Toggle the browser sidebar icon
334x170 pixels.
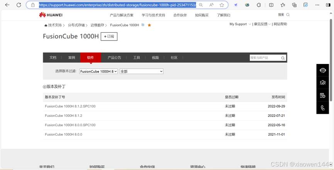tap(328, 5)
